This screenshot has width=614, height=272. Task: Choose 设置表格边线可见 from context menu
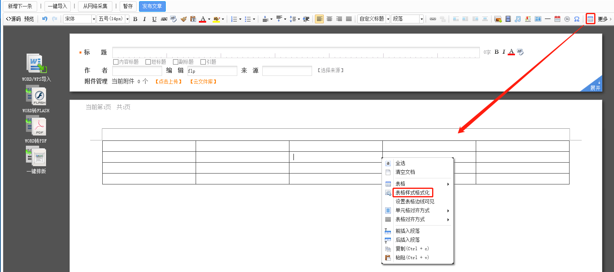pos(415,201)
